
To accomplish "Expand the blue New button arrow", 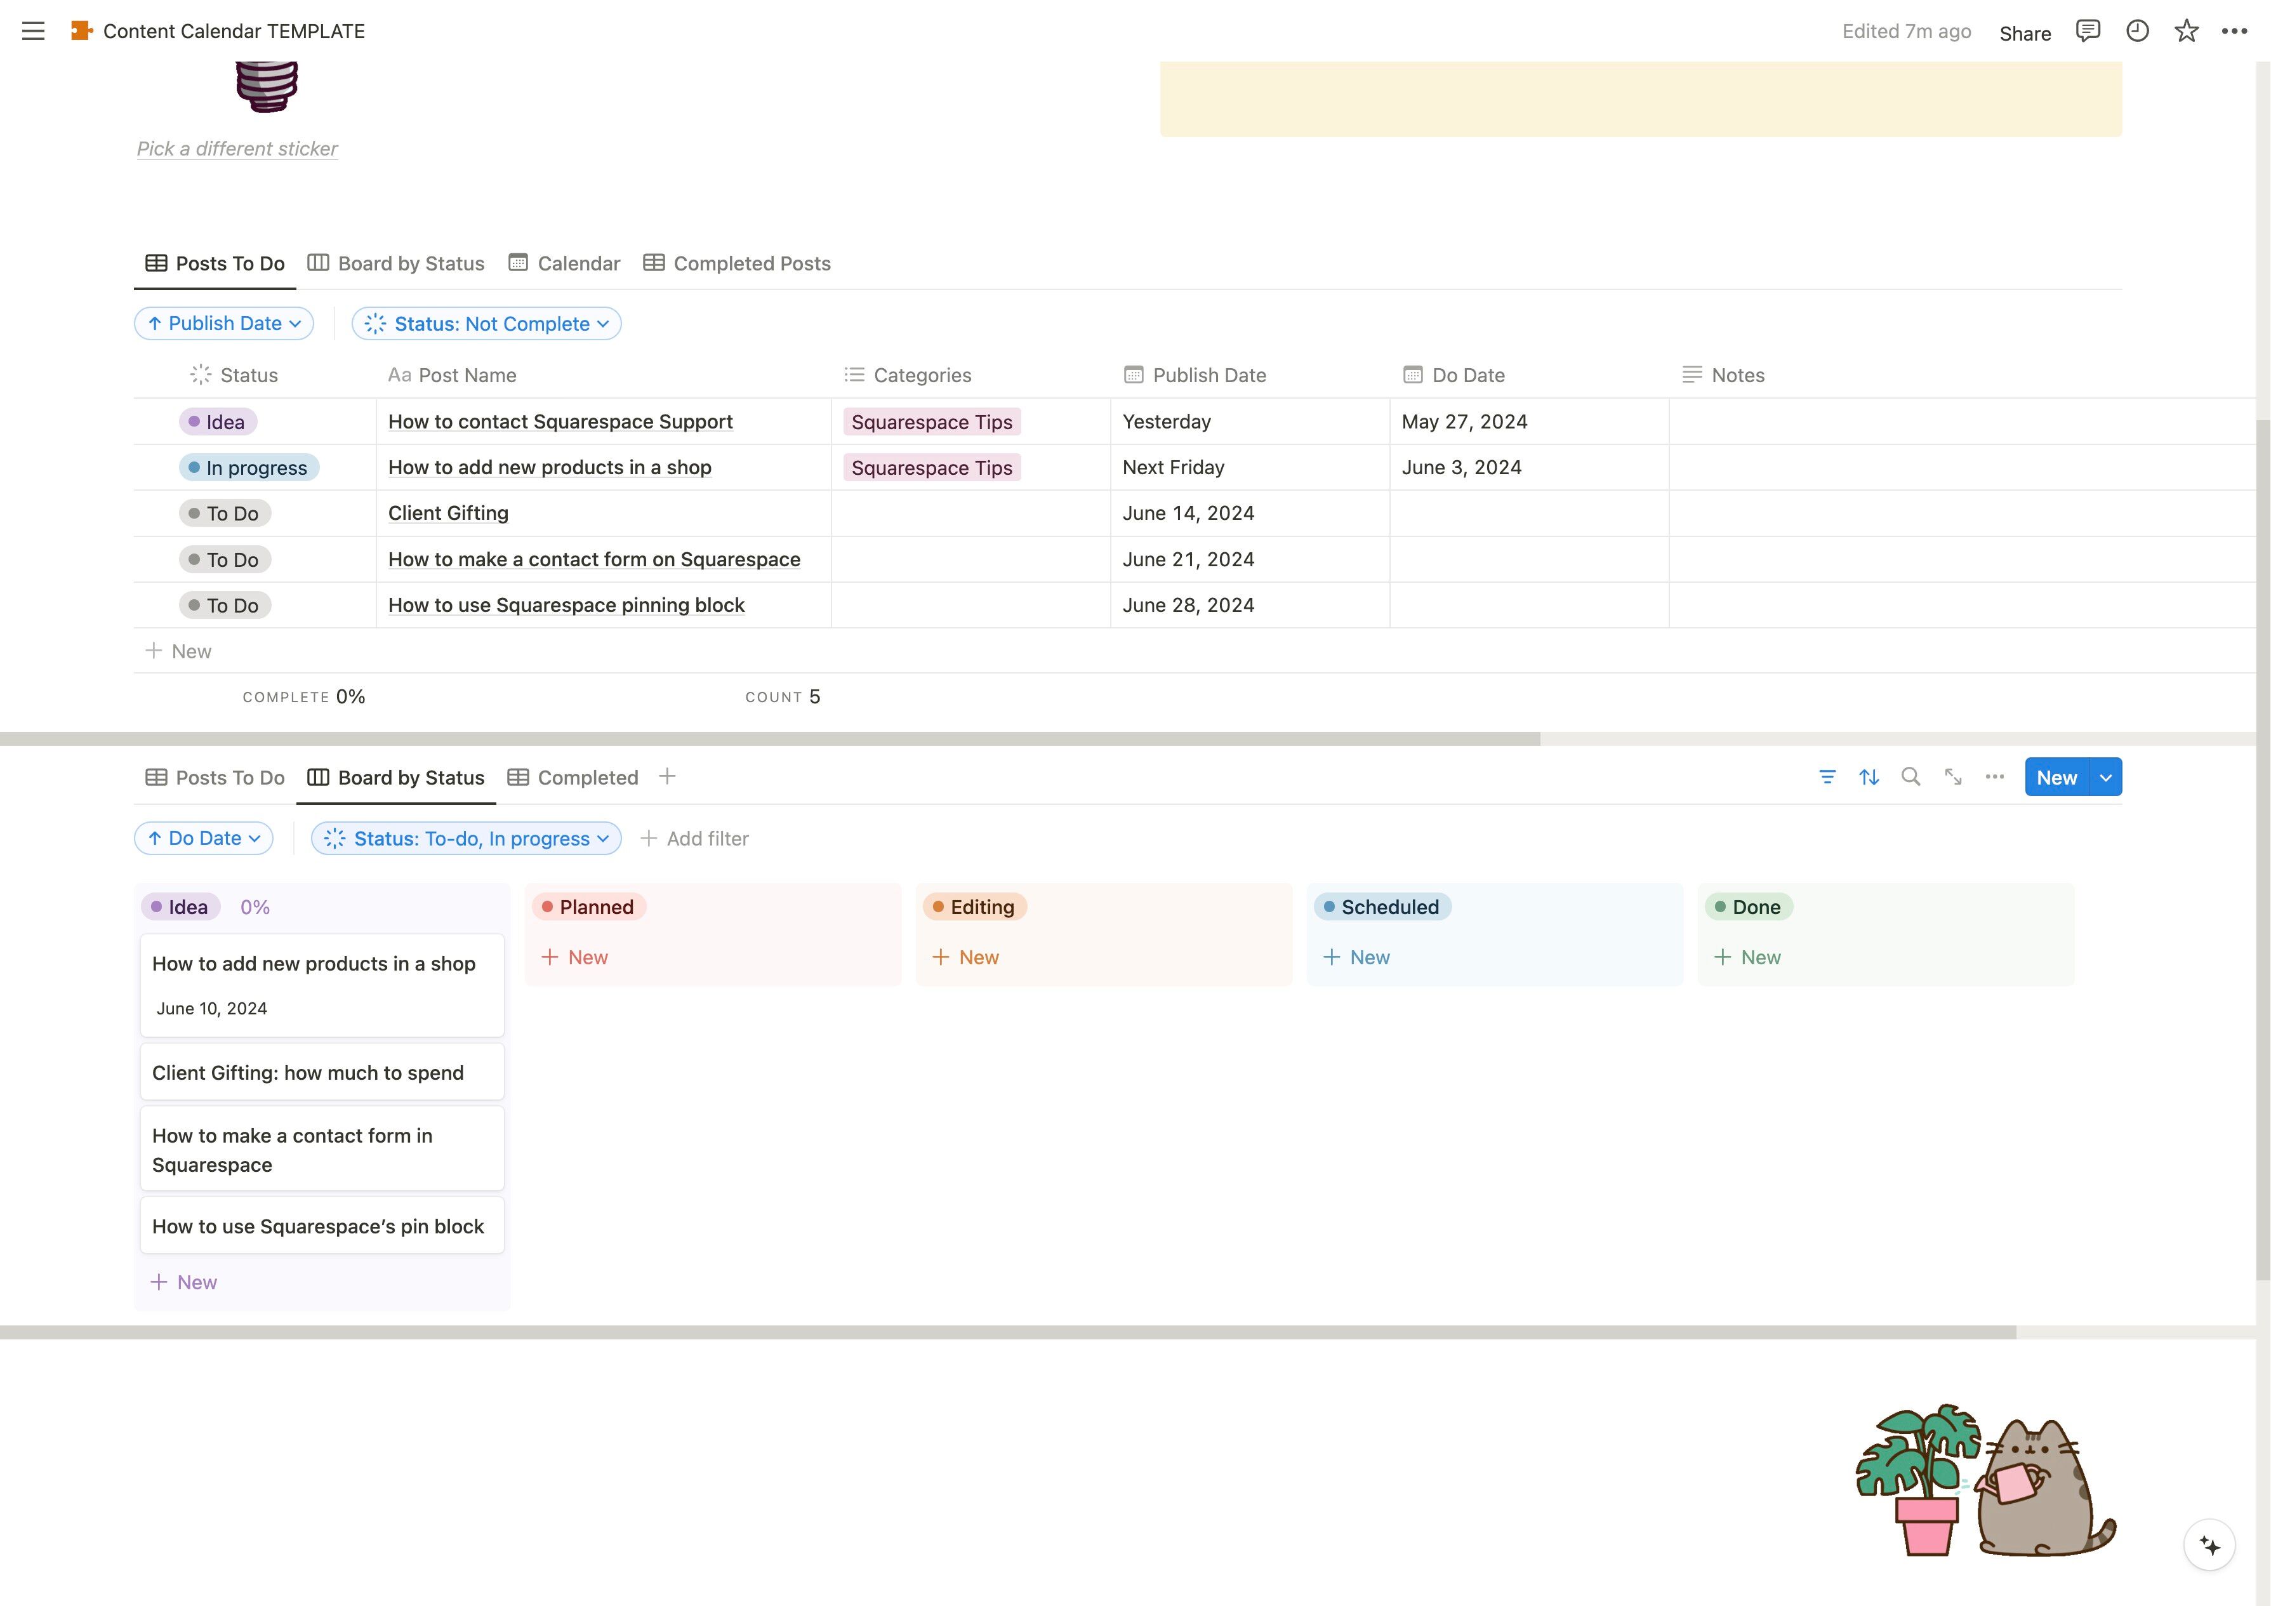I will 2106,777.
